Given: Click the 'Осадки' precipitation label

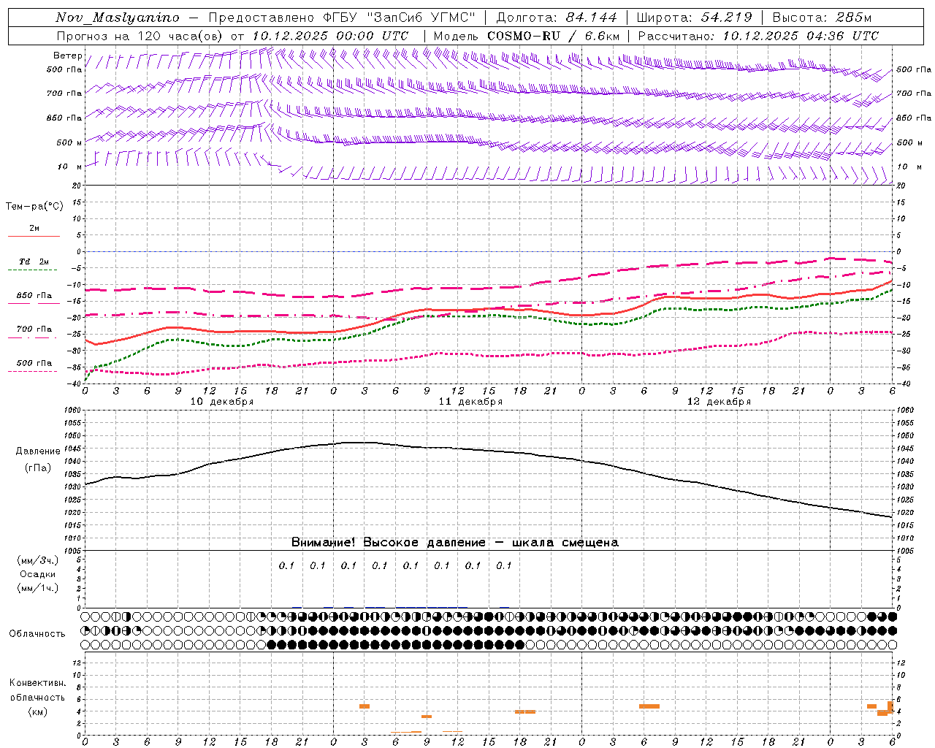Looking at the screenshot, I should pos(38,574).
